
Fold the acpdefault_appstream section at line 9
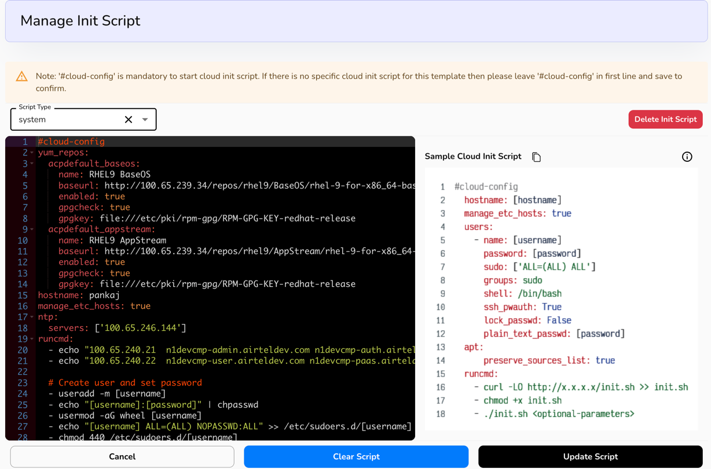32,230
